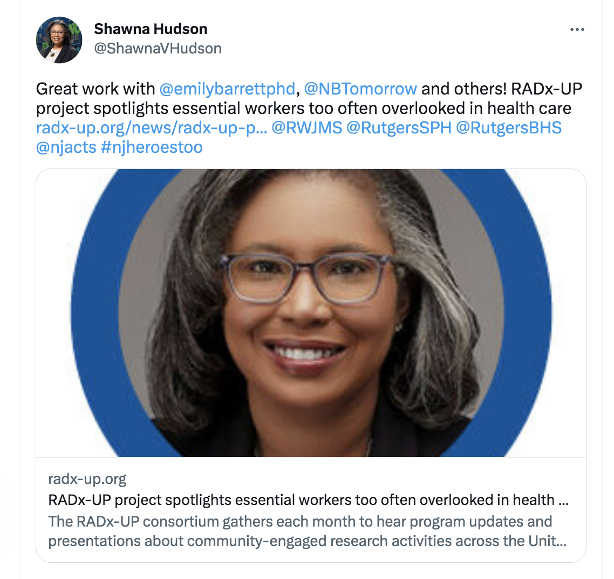The height and width of the screenshot is (579, 614).
Task: Click the #njheroestoo hashtag
Action: [x=152, y=148]
